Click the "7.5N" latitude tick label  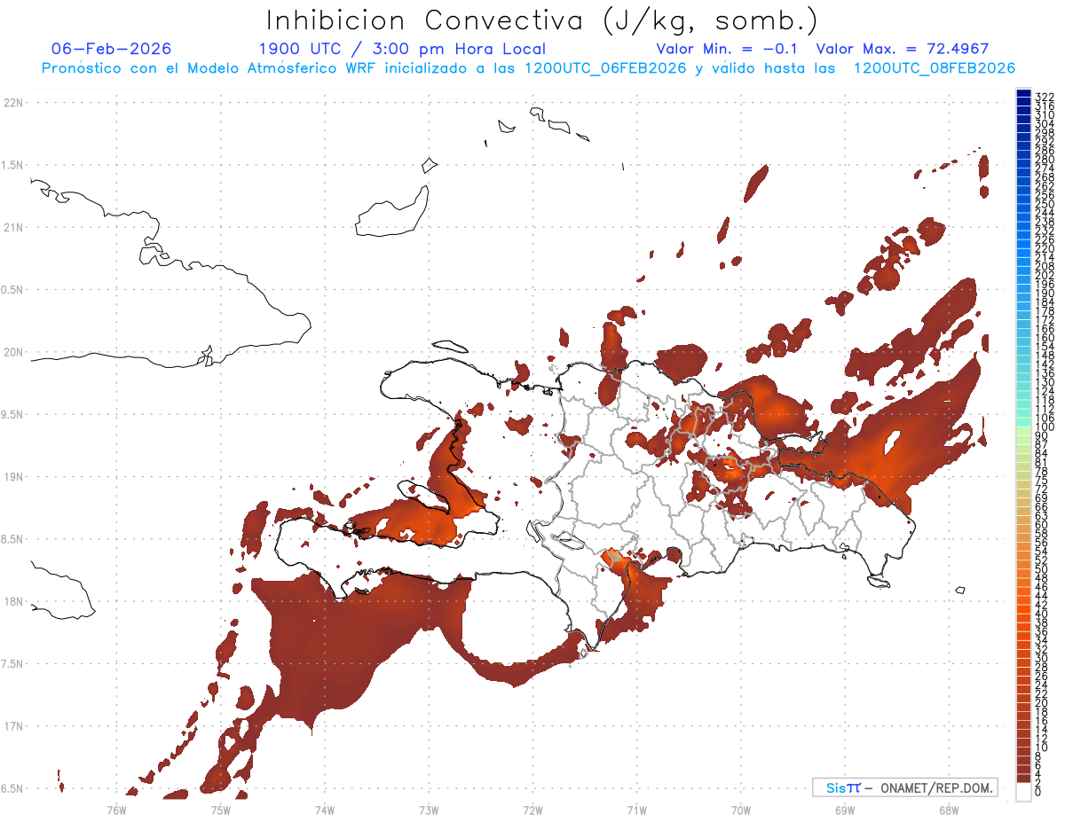pos(13,664)
